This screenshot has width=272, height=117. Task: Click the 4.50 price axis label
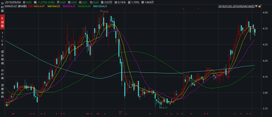265,45
